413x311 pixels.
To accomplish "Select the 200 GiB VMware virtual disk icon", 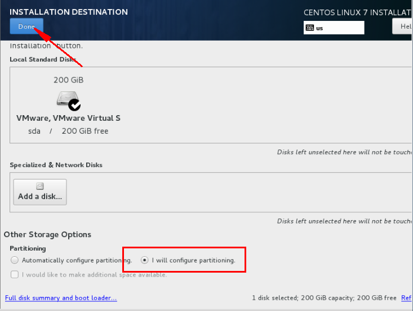I will (69, 100).
